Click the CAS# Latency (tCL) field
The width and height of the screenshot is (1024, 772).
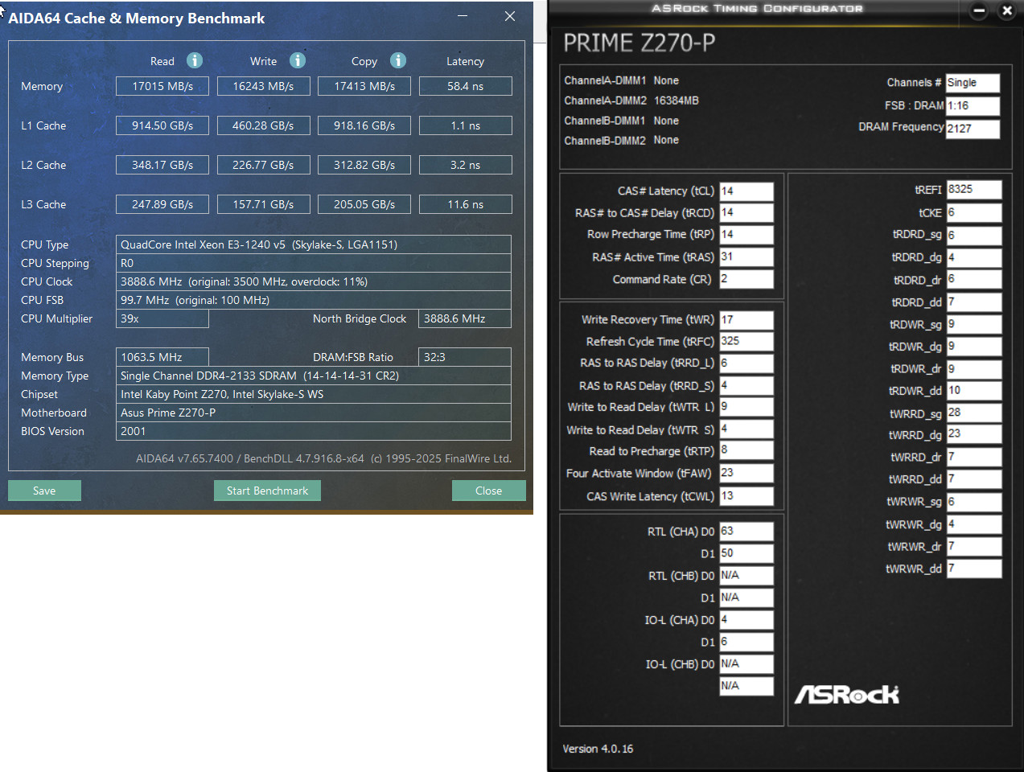(746, 191)
